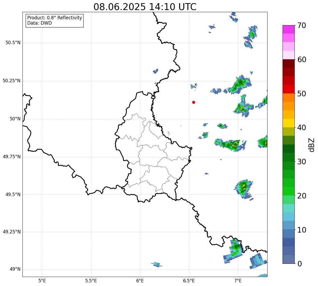Click the colorbar tick label 20
The width and height of the screenshot is (318, 286).
pos(302,196)
